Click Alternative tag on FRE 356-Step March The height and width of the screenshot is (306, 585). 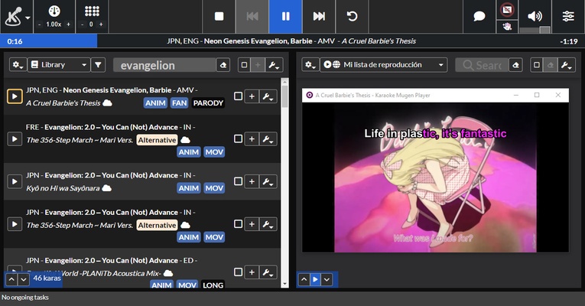pyautogui.click(x=157, y=140)
